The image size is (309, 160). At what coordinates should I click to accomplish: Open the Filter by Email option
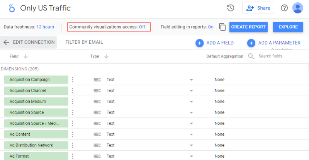[84, 42]
